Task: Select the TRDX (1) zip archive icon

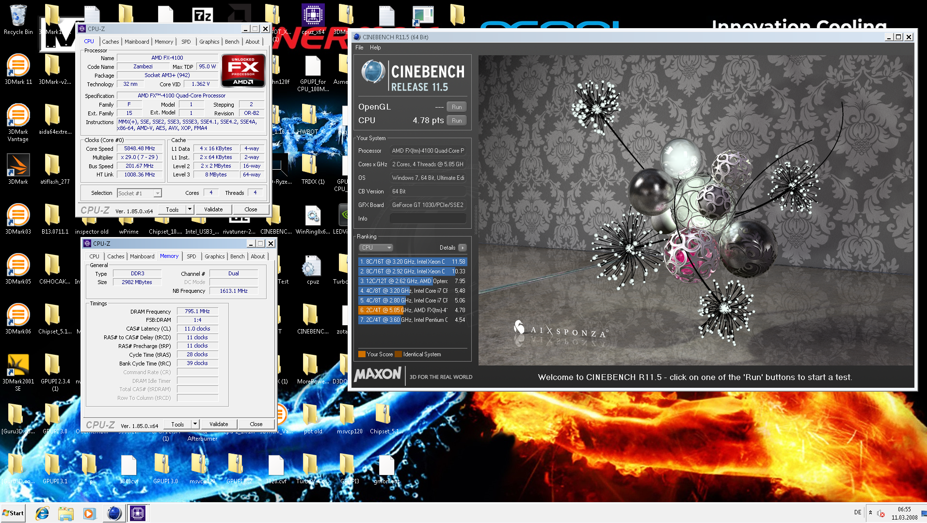Action: pos(313,169)
